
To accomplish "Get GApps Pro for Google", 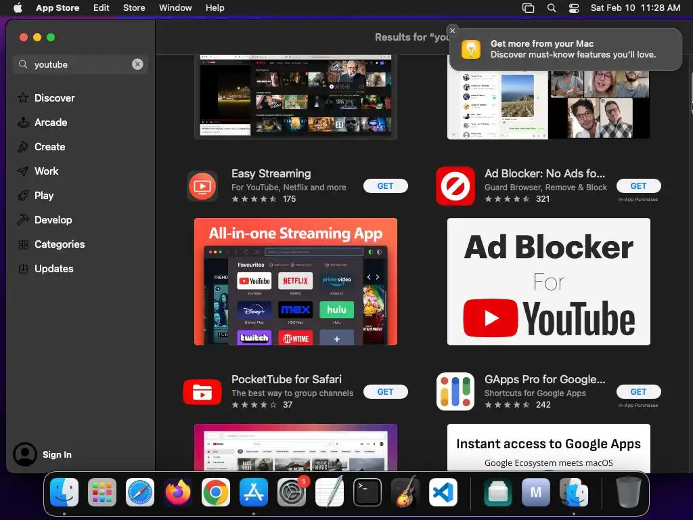I will pyautogui.click(x=639, y=392).
